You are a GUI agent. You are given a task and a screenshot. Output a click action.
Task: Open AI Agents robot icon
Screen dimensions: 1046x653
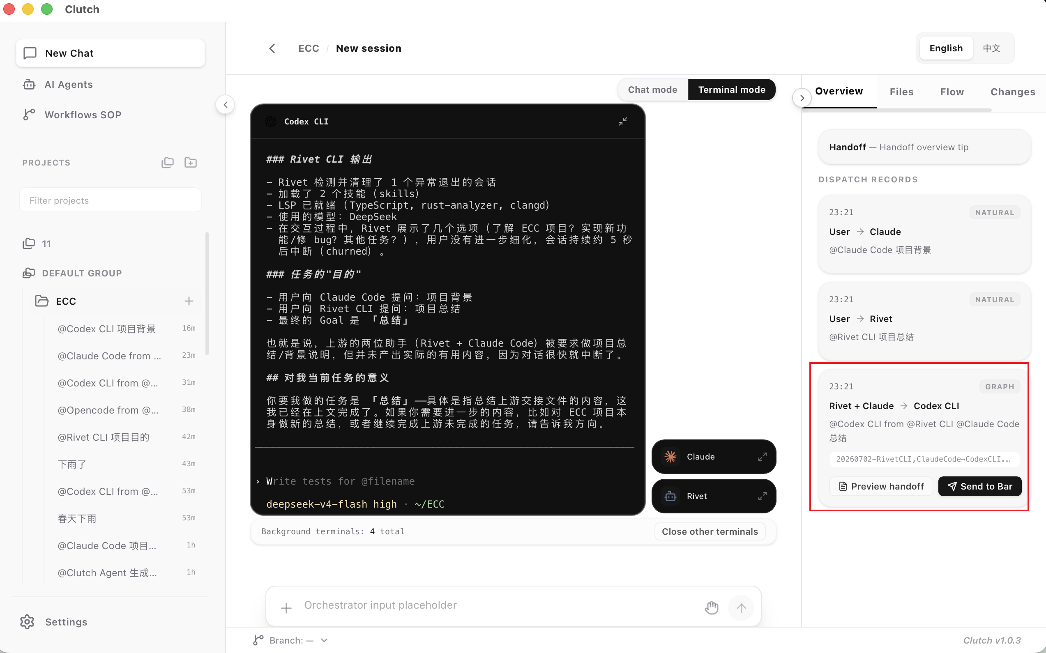pos(29,84)
